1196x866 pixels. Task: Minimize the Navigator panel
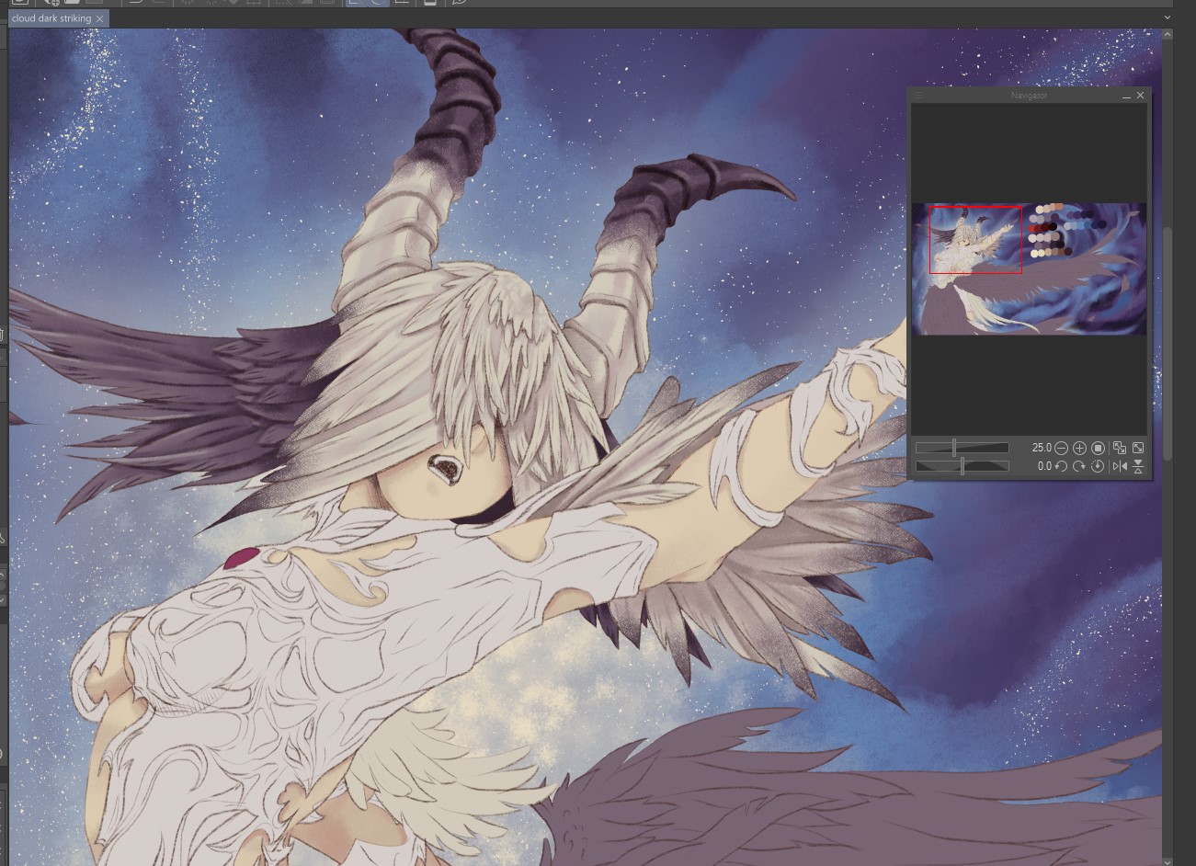coord(1126,96)
